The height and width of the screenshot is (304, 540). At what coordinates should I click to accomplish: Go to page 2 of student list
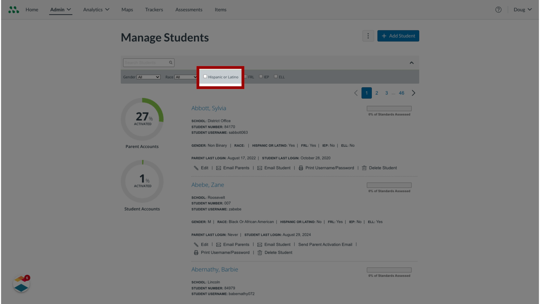point(376,93)
